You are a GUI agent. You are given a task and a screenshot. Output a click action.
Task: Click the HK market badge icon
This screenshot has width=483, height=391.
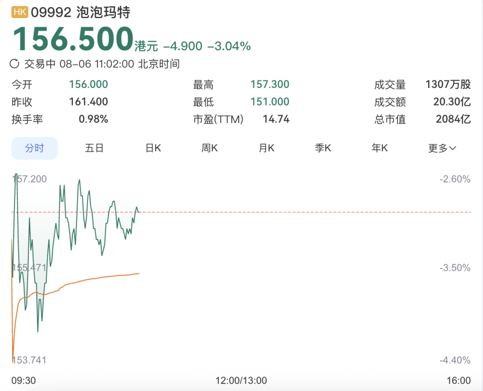[x=20, y=12]
